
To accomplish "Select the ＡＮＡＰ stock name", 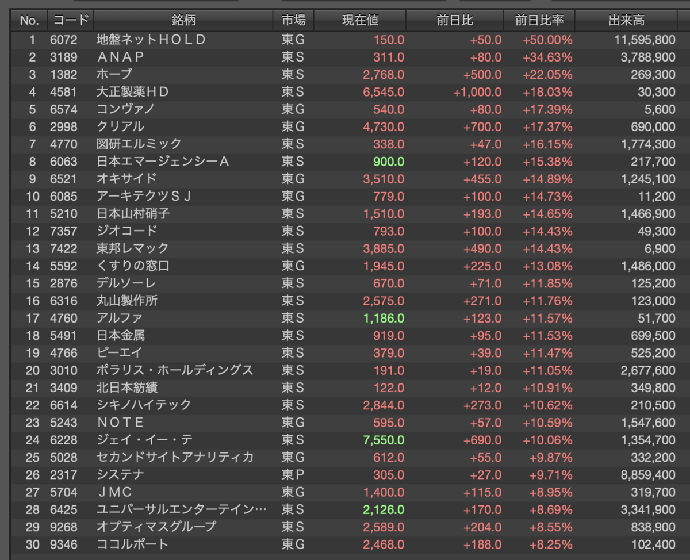I will click(120, 57).
